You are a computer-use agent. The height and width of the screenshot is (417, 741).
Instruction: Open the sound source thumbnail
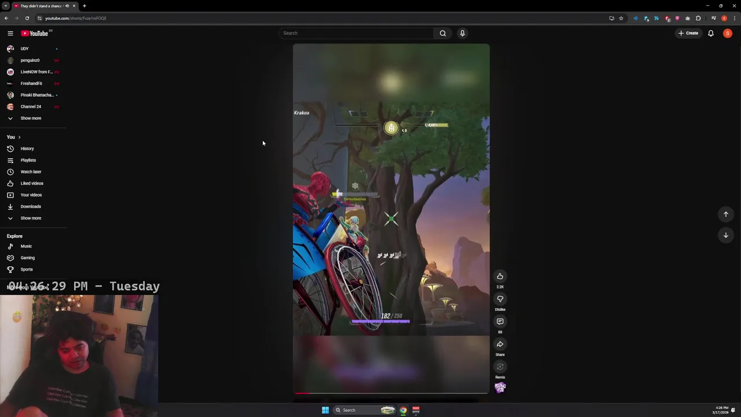500,387
